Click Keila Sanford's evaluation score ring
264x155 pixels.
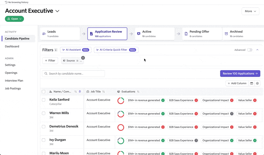pyautogui.click(x=121, y=100)
